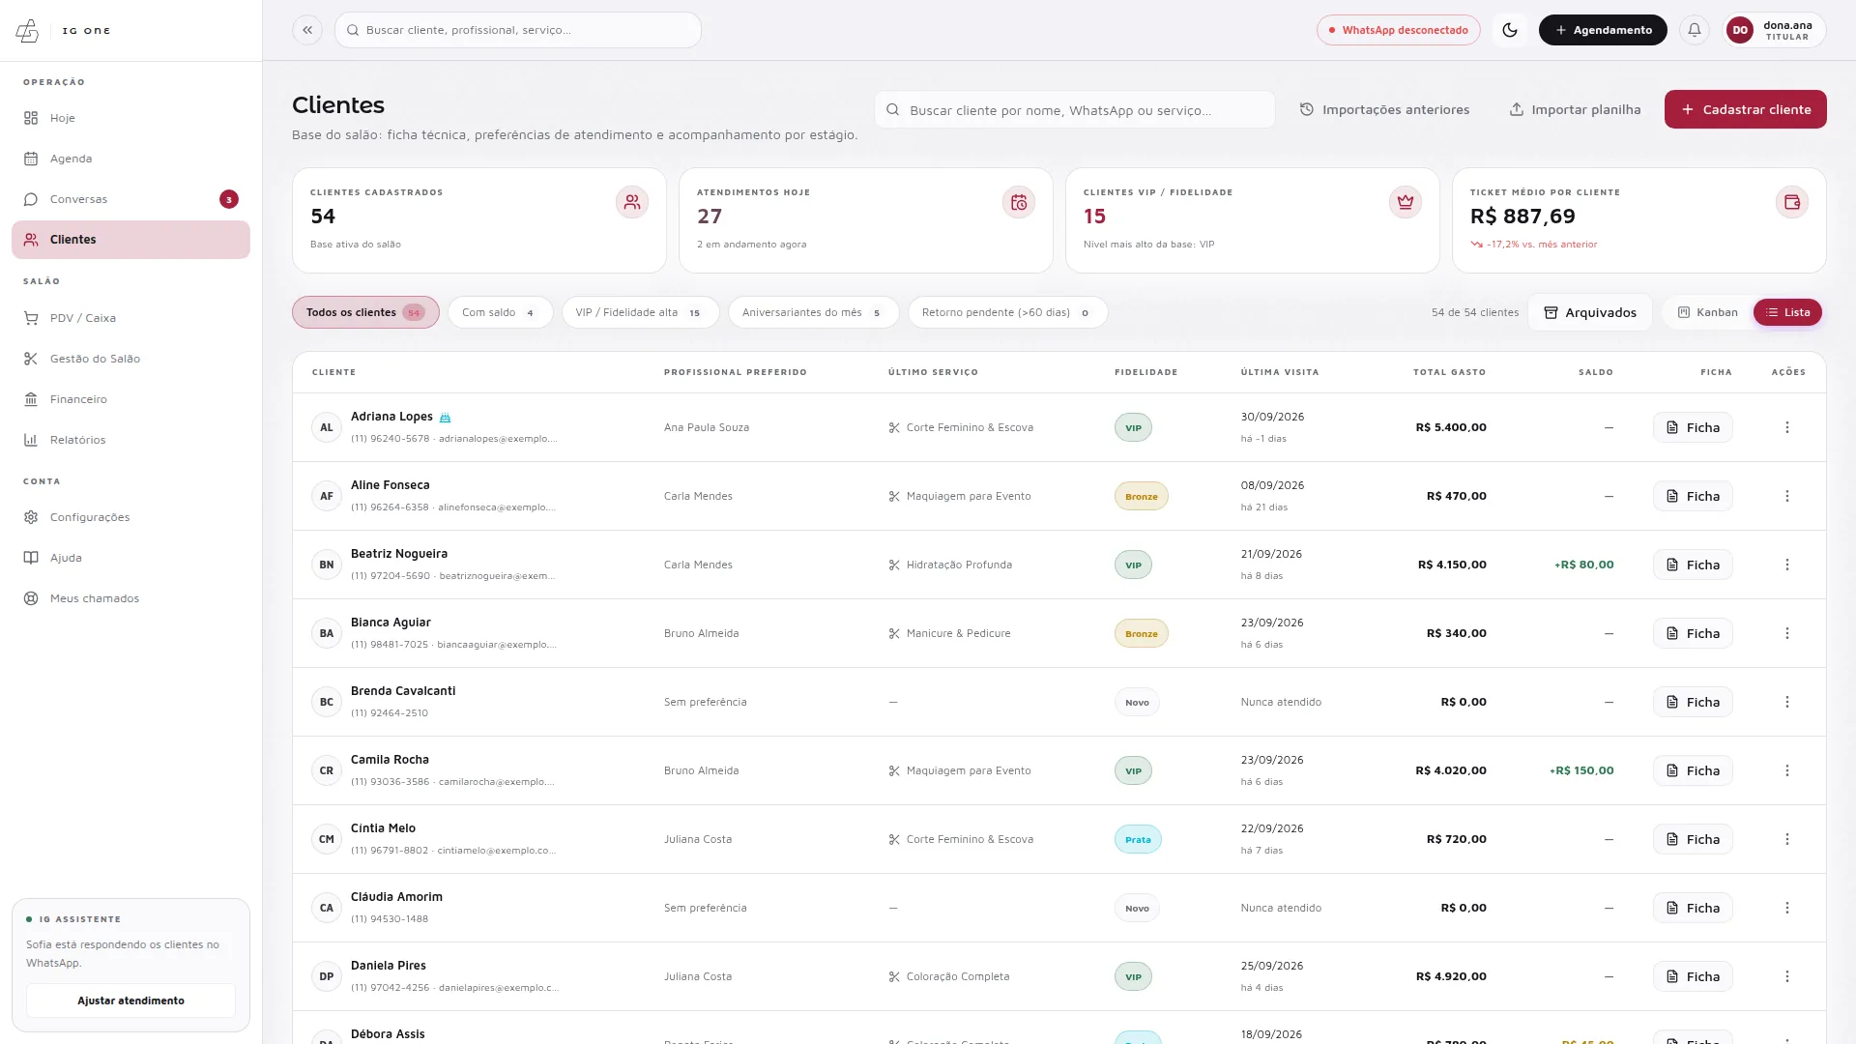Click clientes cadastrados people icon
The width and height of the screenshot is (1856, 1044).
pyautogui.click(x=632, y=202)
